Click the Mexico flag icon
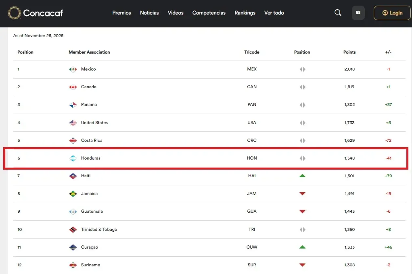The image size is (412, 274). coord(73,69)
